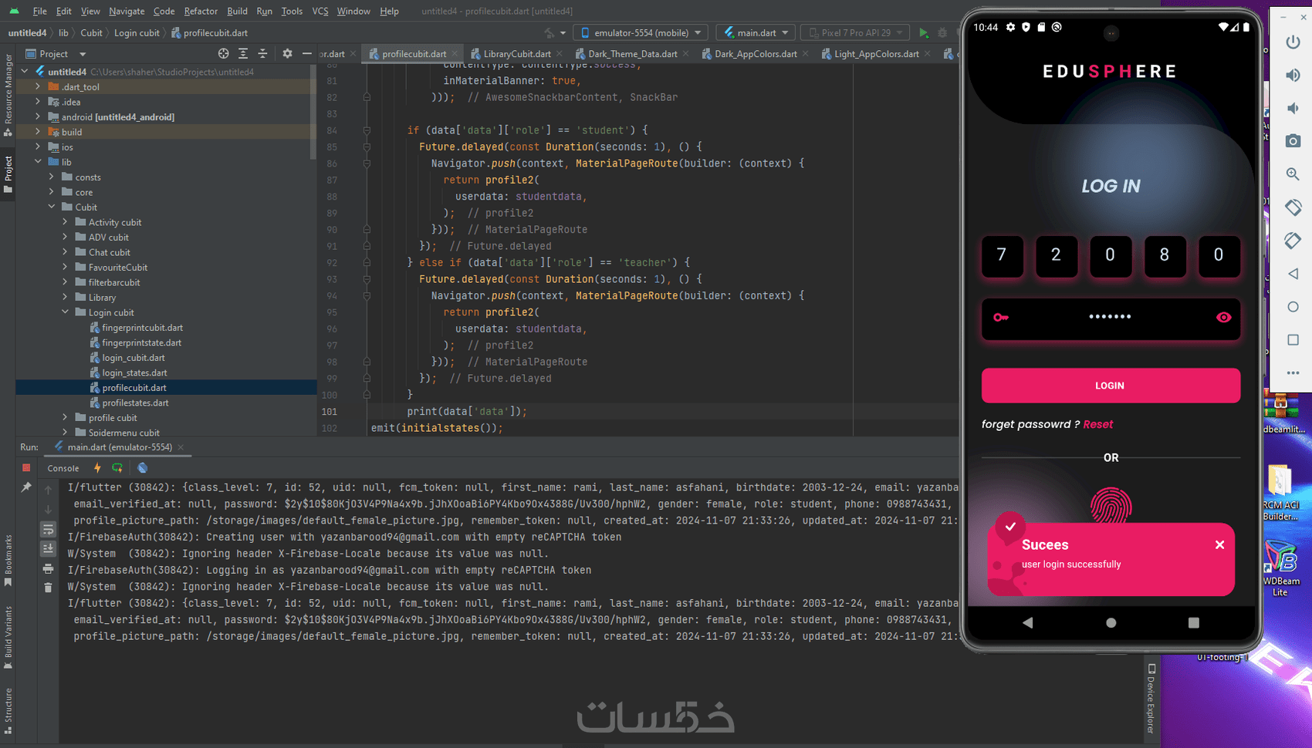Viewport: 1312px width, 748px height.
Task: Tap the password input field
Action: [1111, 318]
